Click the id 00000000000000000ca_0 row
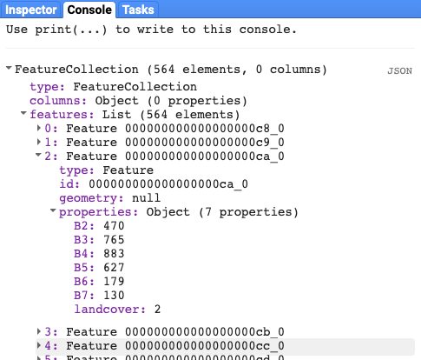The width and height of the screenshot is (421, 360). point(154,184)
